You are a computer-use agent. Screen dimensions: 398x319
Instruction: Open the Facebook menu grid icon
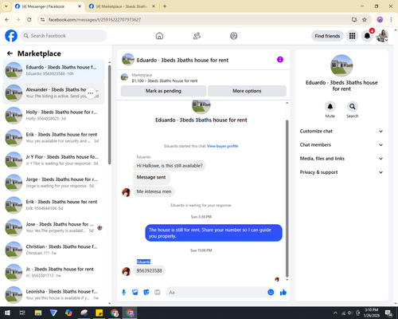point(352,36)
